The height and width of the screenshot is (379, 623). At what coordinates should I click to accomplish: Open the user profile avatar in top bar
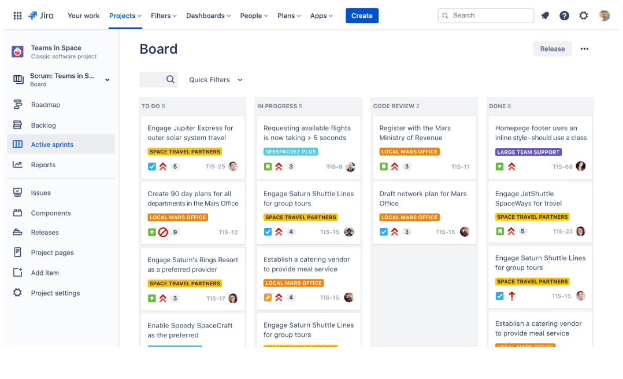coord(604,16)
